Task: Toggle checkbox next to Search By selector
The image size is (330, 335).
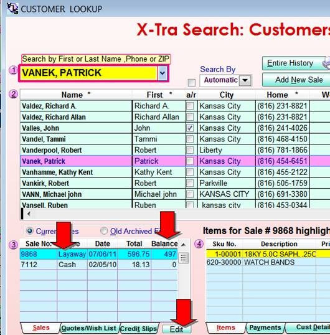Action: [x=191, y=83]
